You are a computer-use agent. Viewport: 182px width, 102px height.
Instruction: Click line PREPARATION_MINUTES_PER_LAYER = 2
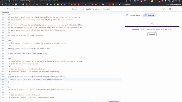tap(27, 54)
